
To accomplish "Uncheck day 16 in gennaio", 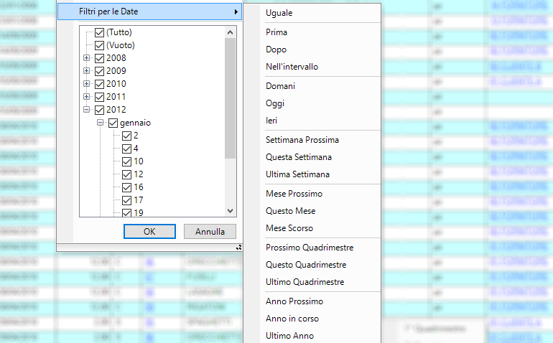I will click(x=126, y=187).
